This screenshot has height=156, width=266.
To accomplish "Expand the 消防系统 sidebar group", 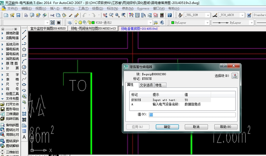I will [3, 59].
